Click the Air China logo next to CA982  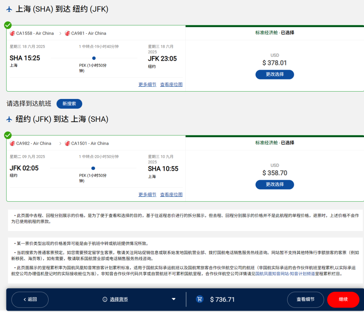(12, 143)
